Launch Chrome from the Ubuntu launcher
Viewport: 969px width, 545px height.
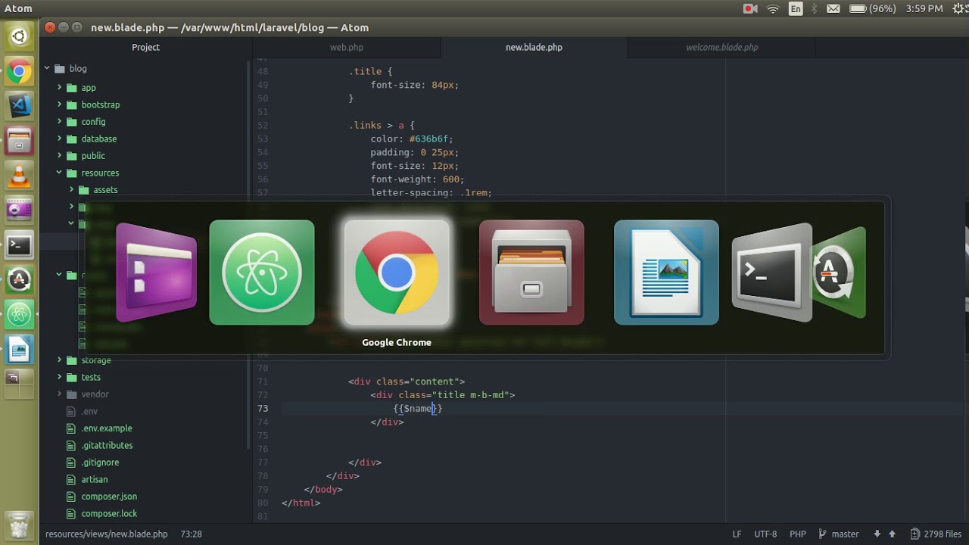[x=20, y=72]
